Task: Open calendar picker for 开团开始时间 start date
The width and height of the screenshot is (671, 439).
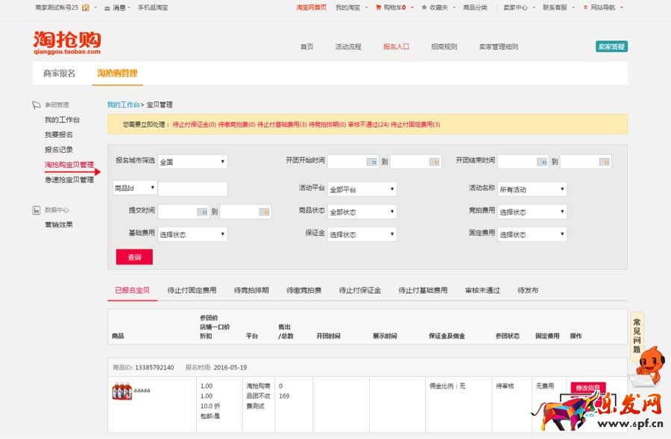Action: tap(371, 162)
